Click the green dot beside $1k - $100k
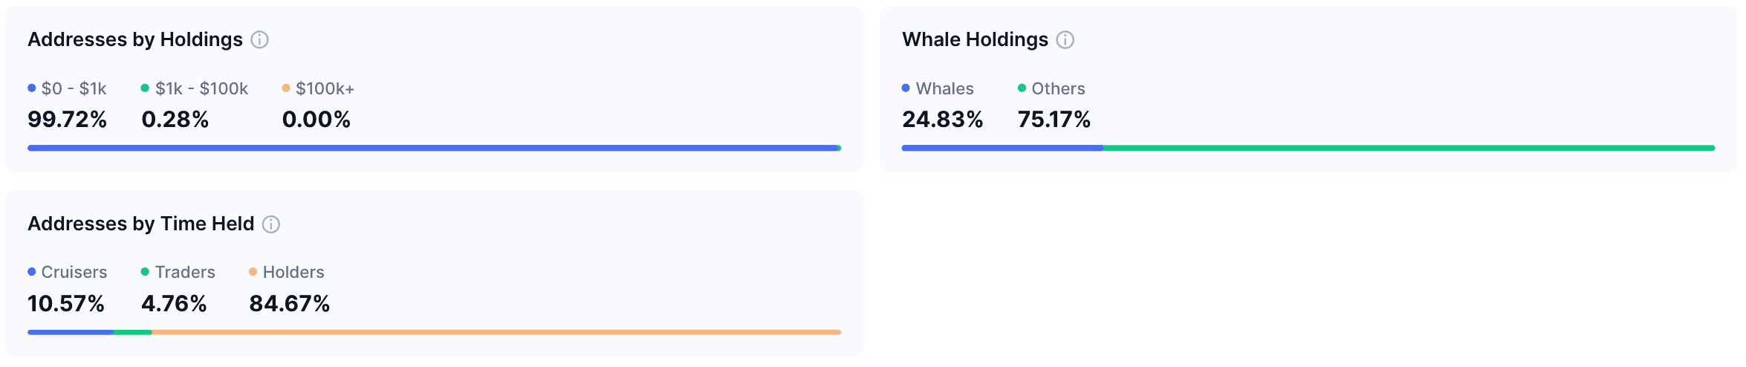Image resolution: width=1746 pixels, height=367 pixels. (145, 88)
